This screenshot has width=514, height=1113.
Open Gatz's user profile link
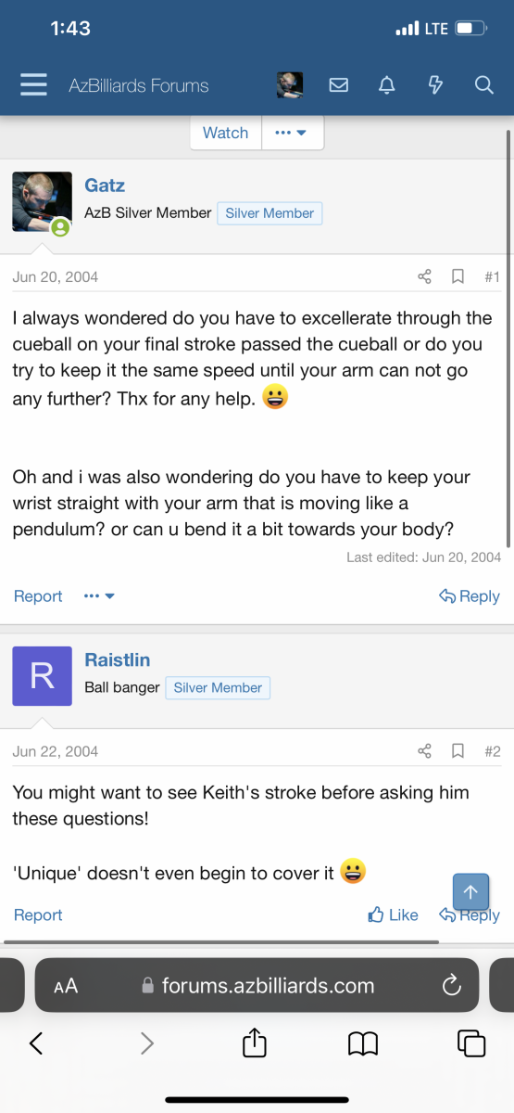[x=105, y=185]
